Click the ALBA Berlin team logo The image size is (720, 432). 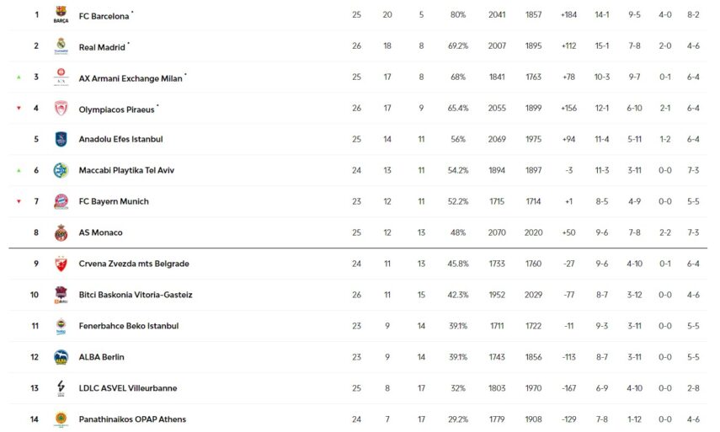(x=61, y=357)
